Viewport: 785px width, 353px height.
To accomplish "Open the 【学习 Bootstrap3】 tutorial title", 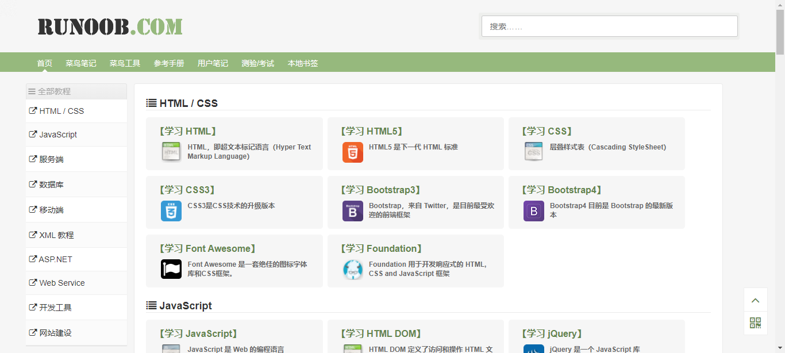I will 380,190.
